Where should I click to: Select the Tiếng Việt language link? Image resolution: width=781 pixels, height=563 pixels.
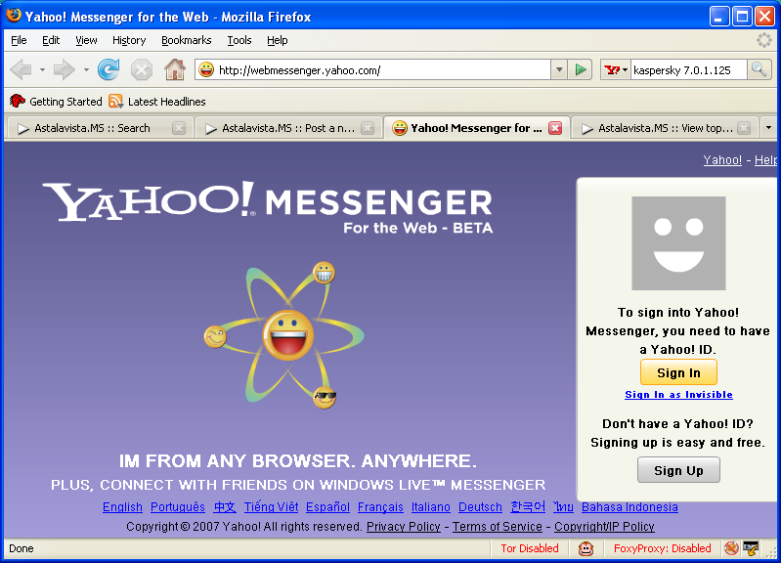[x=271, y=507]
